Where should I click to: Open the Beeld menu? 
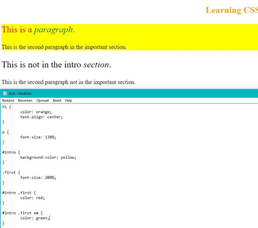click(57, 101)
